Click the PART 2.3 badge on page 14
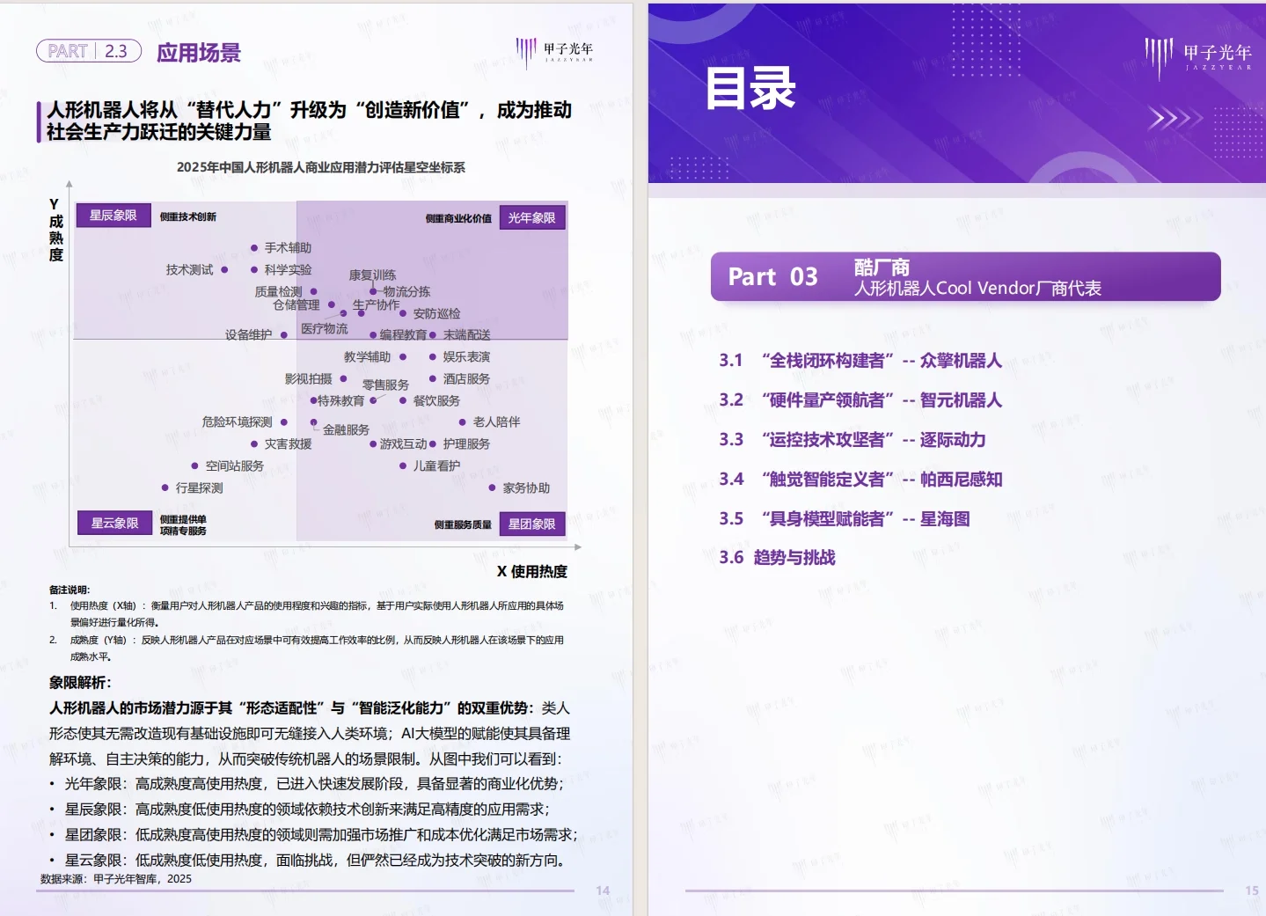This screenshot has width=1266, height=916. (x=89, y=51)
